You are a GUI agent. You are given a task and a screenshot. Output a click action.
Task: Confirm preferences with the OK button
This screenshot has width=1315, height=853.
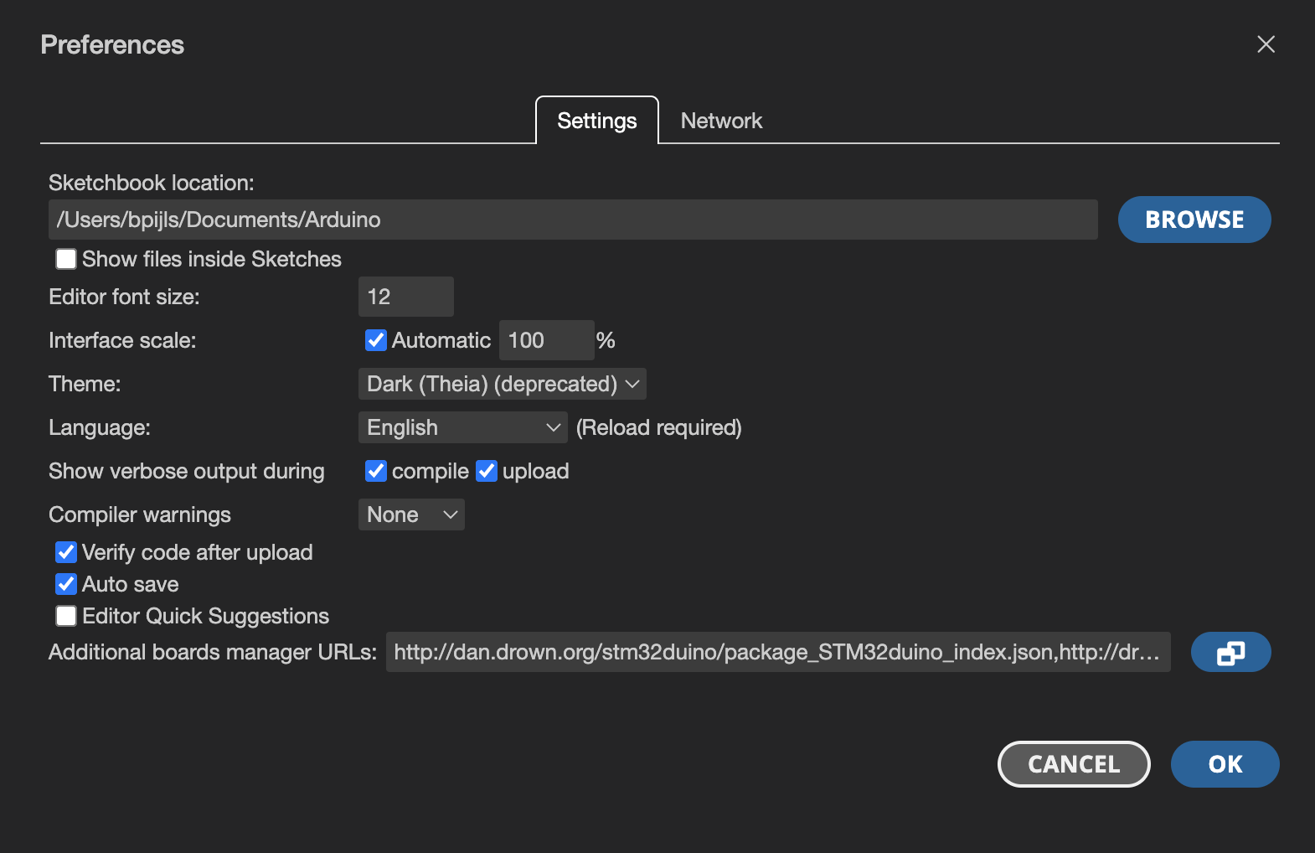(x=1225, y=764)
